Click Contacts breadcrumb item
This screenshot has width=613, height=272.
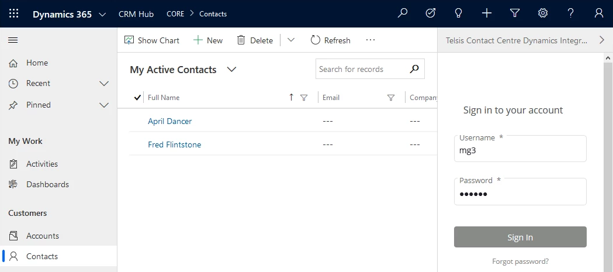213,13
